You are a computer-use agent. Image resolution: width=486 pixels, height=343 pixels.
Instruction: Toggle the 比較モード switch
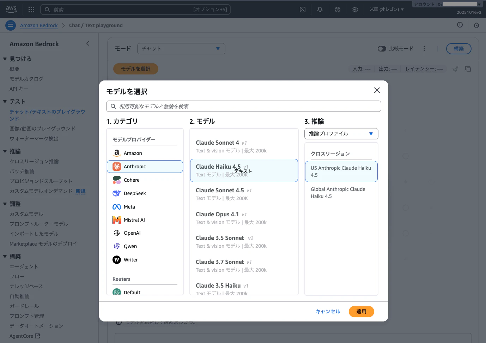(x=382, y=49)
